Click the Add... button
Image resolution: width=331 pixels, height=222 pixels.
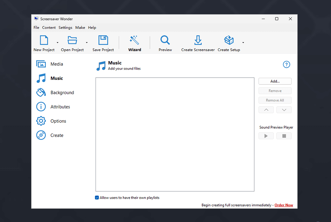[x=275, y=81]
